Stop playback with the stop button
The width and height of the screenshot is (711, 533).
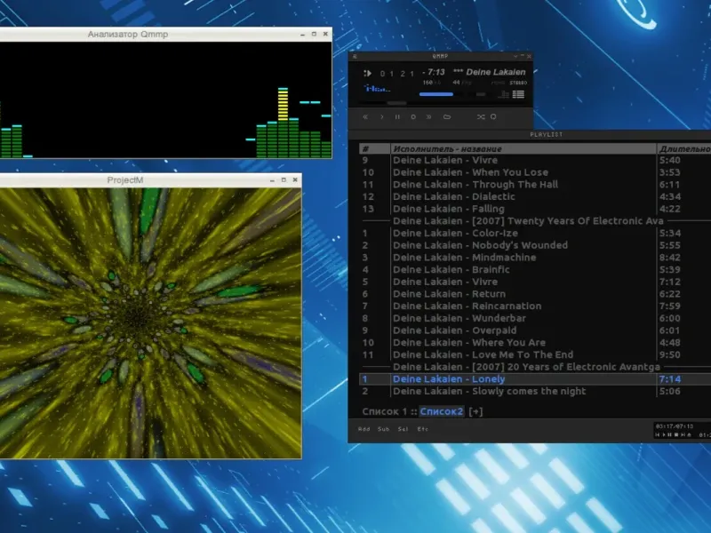(413, 116)
